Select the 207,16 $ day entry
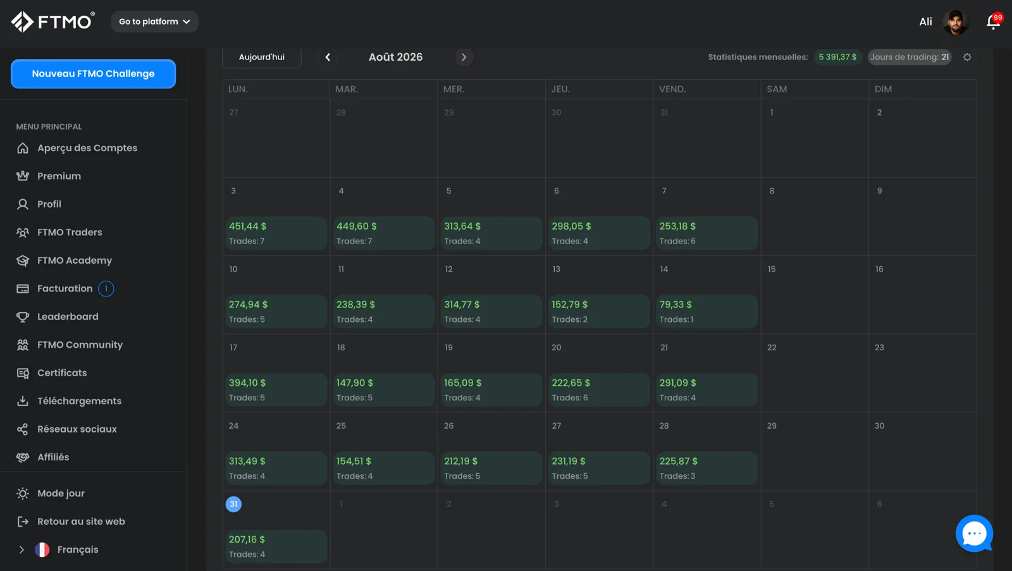This screenshot has height=571, width=1012. (x=276, y=547)
